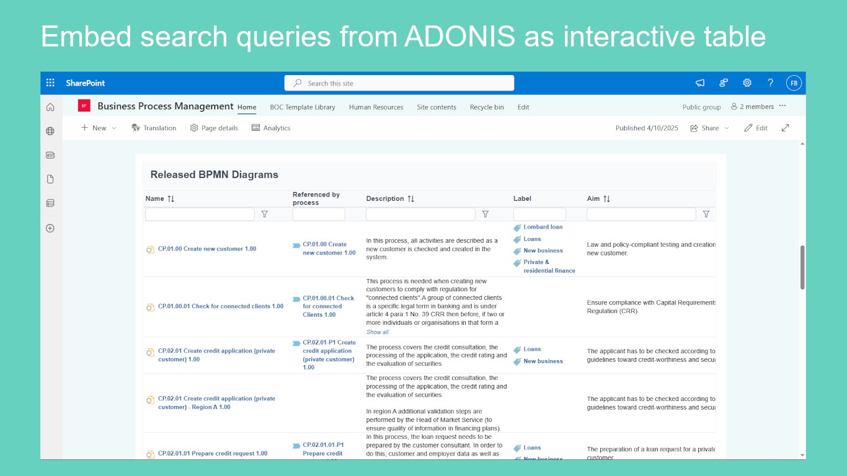Open the lists icon in left rail
The width and height of the screenshot is (847, 476).
click(50, 203)
